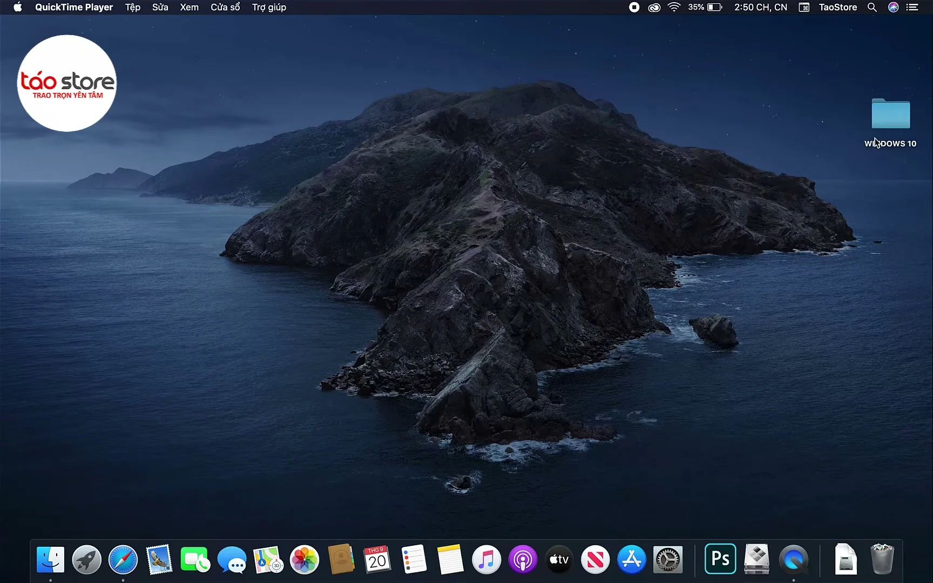933x583 pixels.
Task: Open the Messages app
Action: click(x=232, y=560)
